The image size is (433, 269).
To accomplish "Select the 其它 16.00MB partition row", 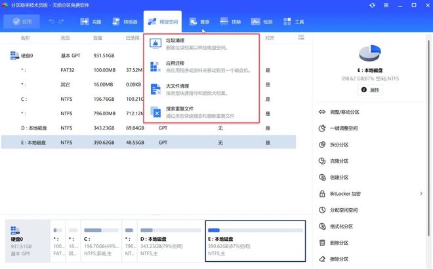I will coord(148,84).
